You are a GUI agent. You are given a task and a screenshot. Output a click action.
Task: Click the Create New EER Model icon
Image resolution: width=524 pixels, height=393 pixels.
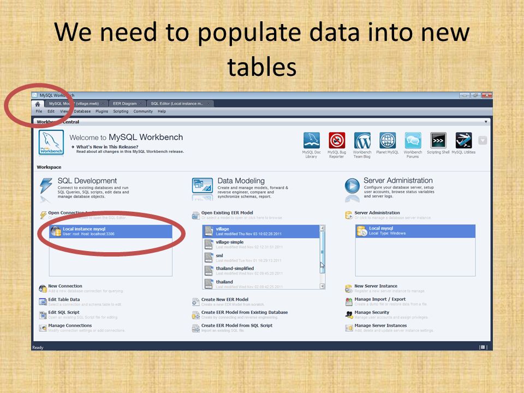196,302
